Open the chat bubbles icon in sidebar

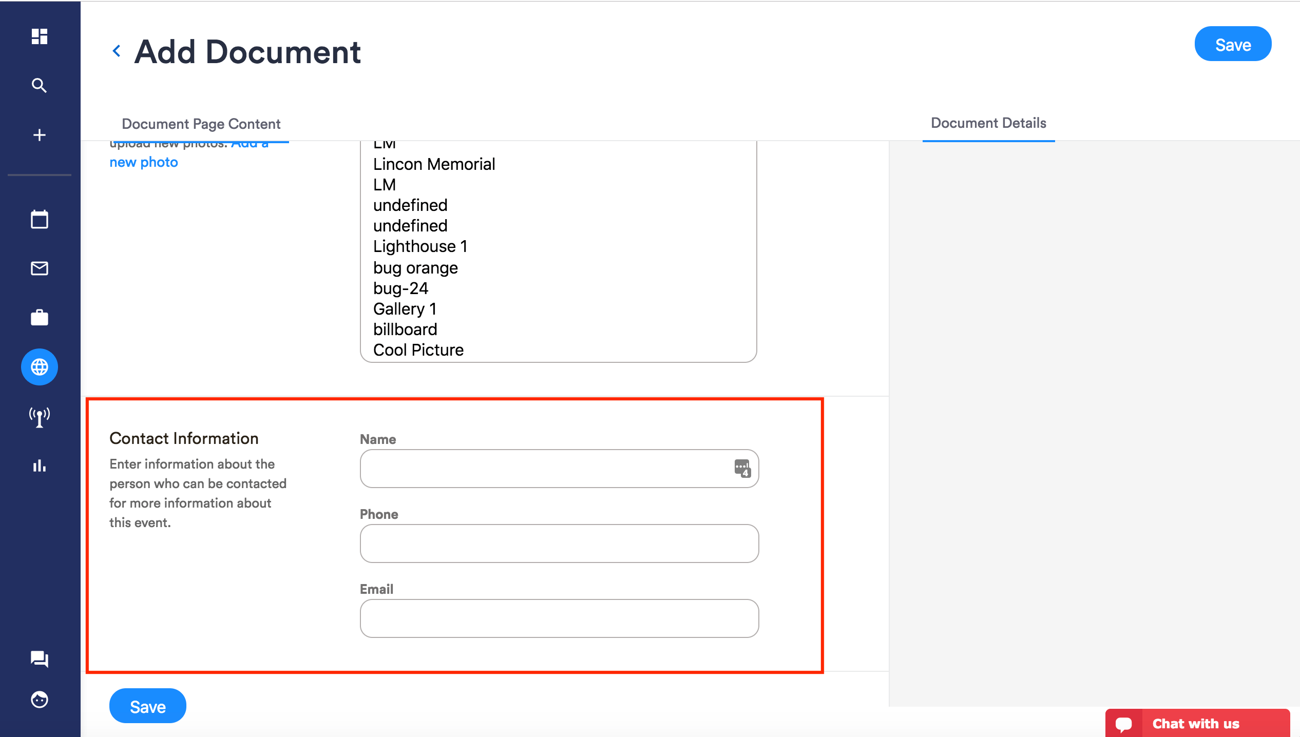point(40,658)
